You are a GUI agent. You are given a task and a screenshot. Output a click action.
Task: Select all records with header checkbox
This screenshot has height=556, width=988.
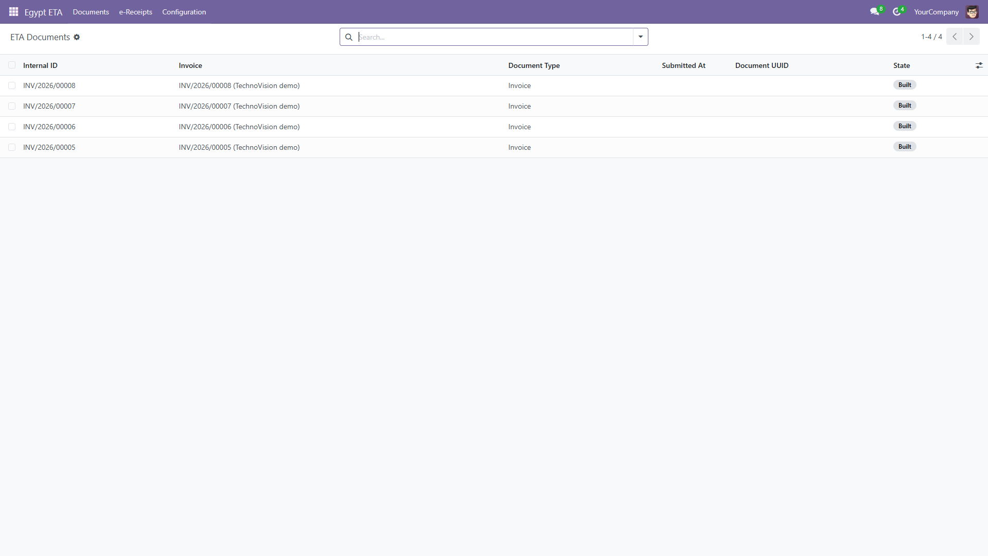pos(12,65)
